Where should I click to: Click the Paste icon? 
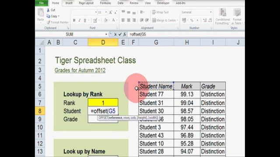click(x=41, y=13)
